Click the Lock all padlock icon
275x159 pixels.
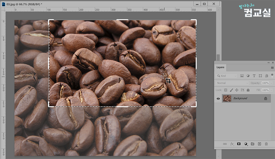(x=248, y=90)
